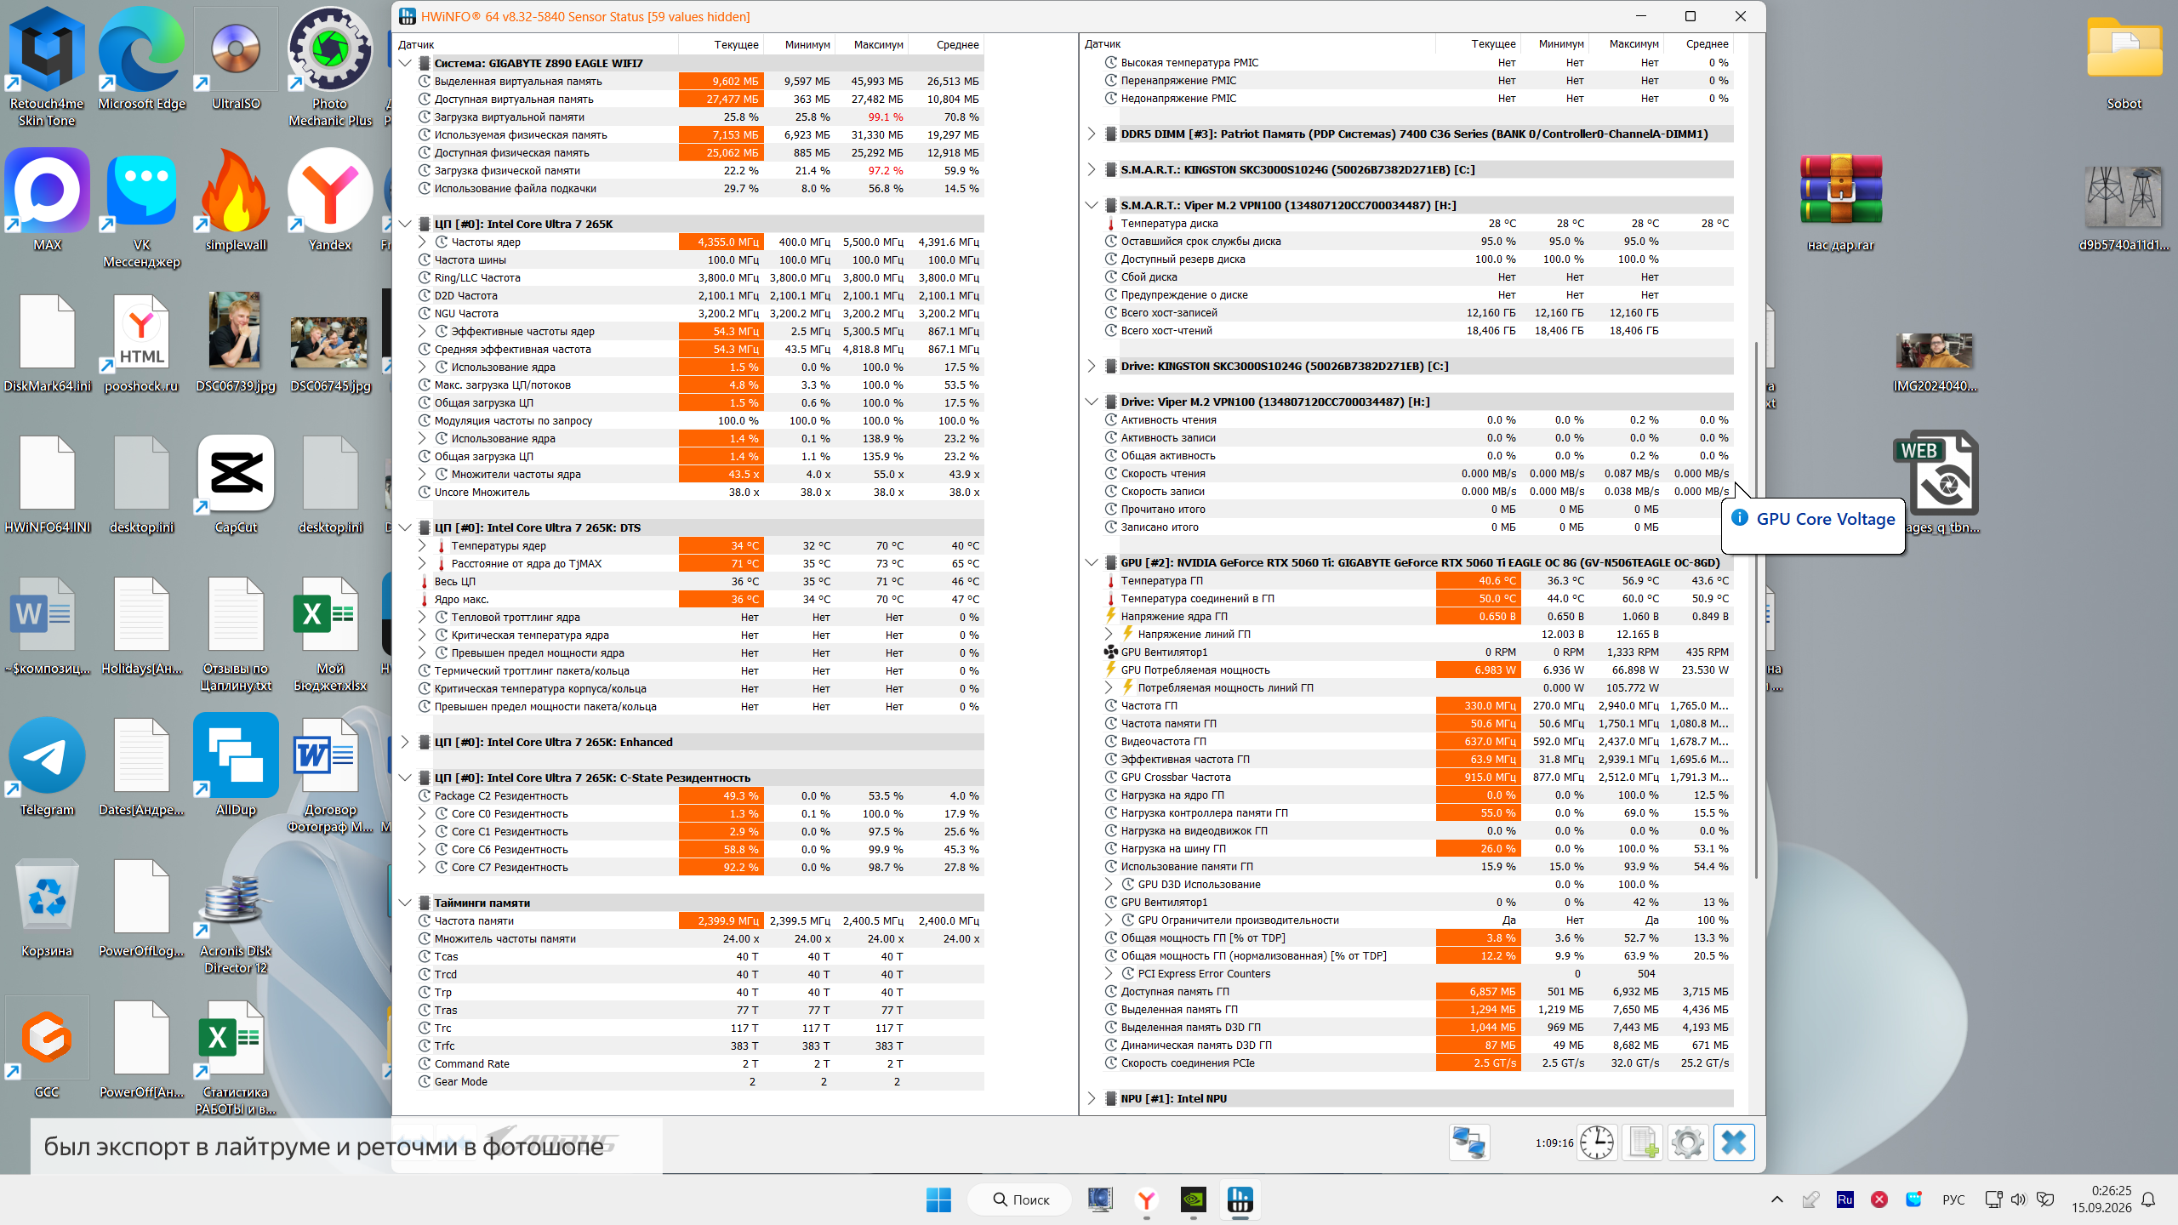Select the Gear Mode timing row
The image size is (2178, 1225).
[700, 1081]
